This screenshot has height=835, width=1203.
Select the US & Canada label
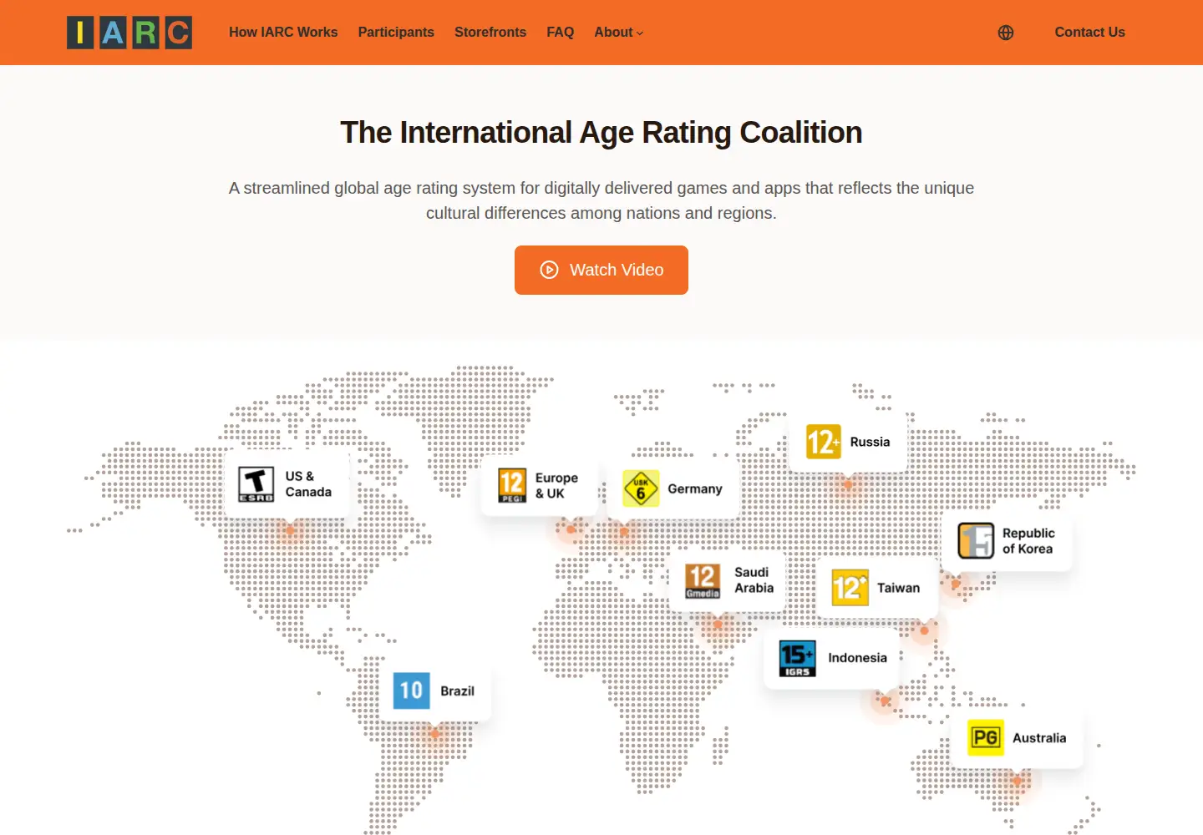(x=308, y=484)
